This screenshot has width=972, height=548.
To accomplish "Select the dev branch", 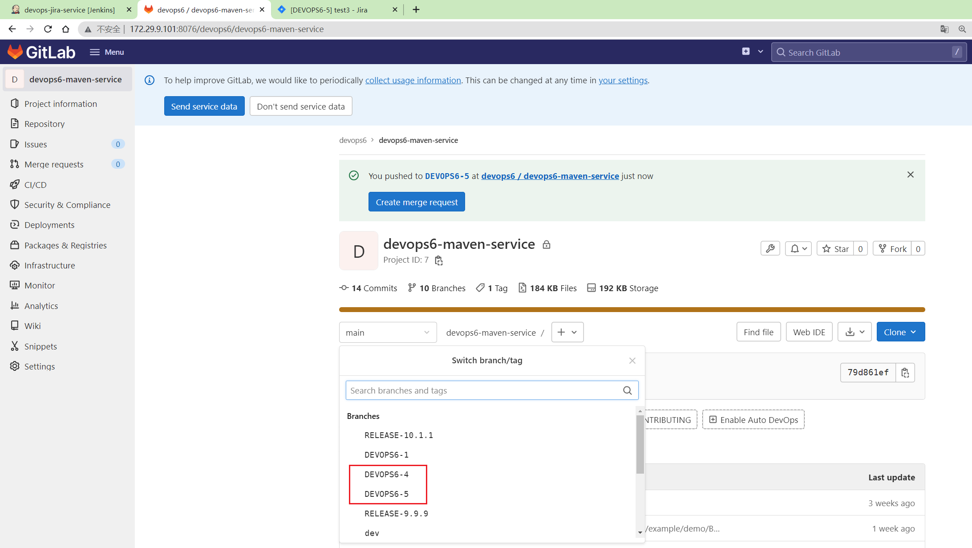I will tap(372, 533).
